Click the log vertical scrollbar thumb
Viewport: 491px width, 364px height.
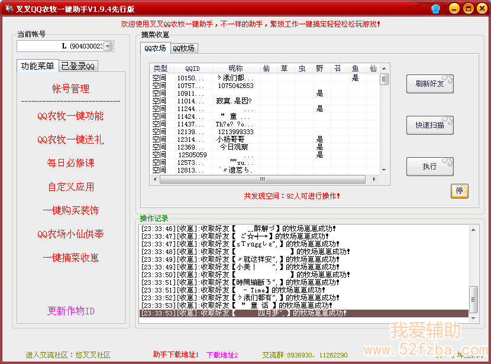click(x=473, y=299)
